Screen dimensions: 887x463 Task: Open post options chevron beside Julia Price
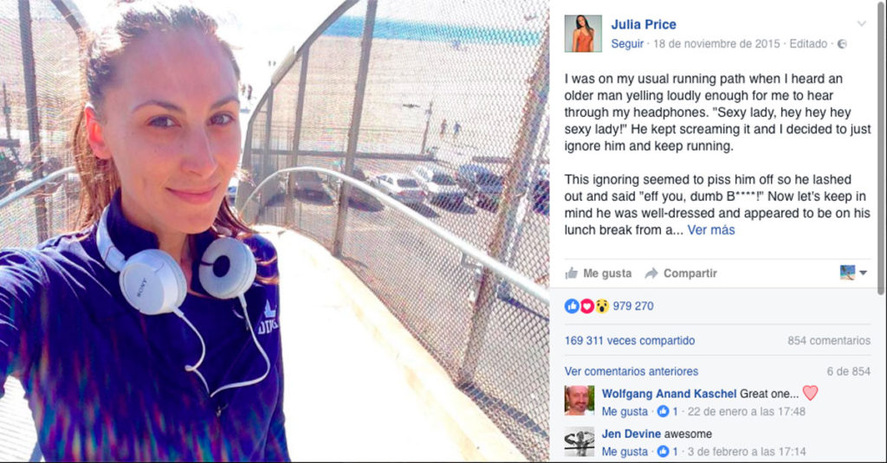(x=862, y=23)
